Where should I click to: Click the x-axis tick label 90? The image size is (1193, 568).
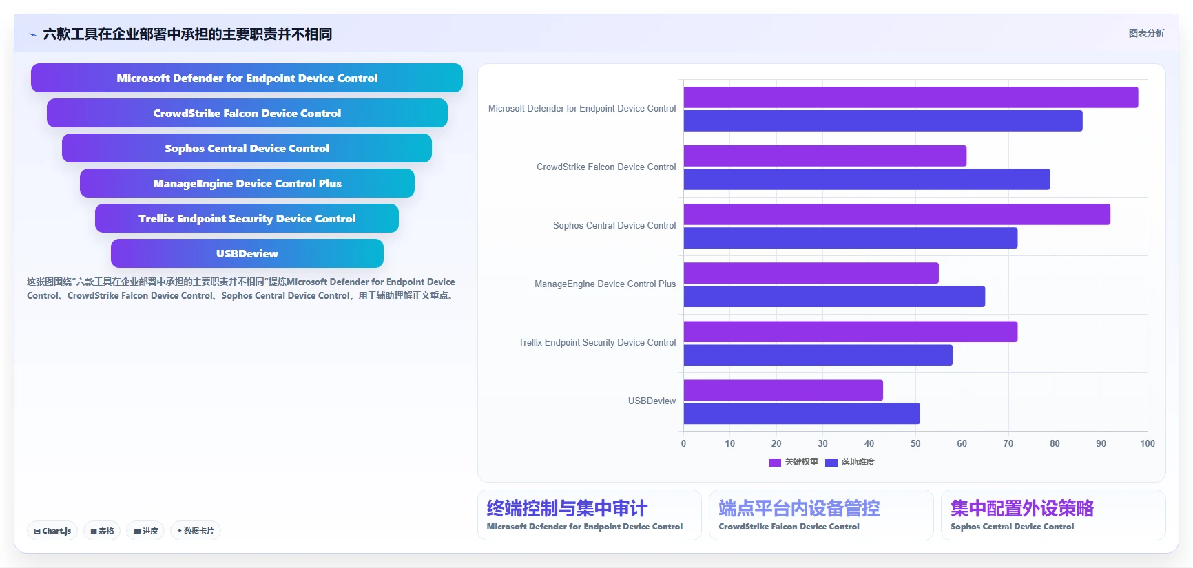click(1101, 444)
